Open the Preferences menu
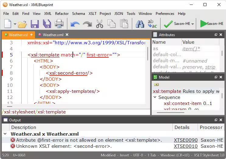 click(165, 14)
